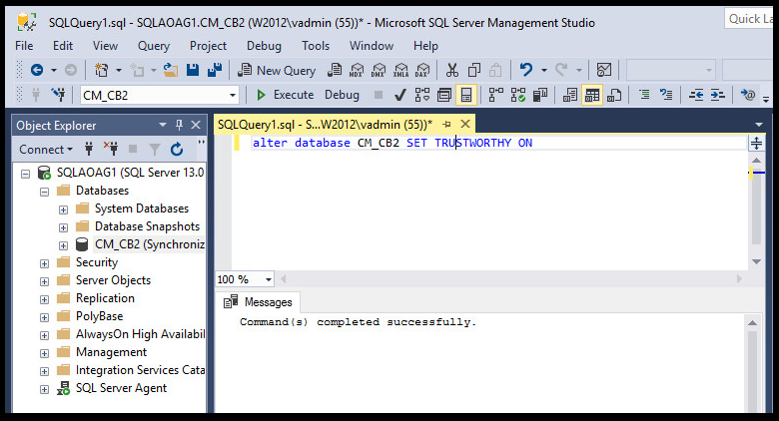This screenshot has height=421, width=779.
Task: Click the Query Options icon
Action: click(444, 95)
